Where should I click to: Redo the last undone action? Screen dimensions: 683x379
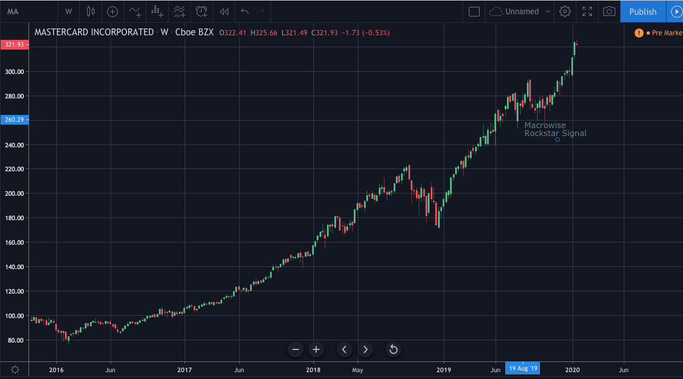tap(260, 12)
